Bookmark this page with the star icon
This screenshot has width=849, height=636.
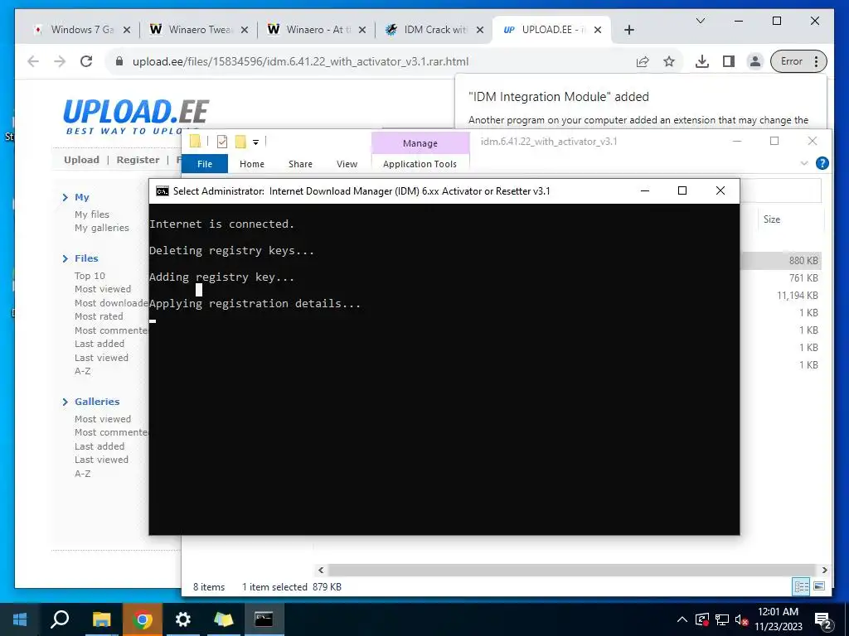click(x=669, y=61)
